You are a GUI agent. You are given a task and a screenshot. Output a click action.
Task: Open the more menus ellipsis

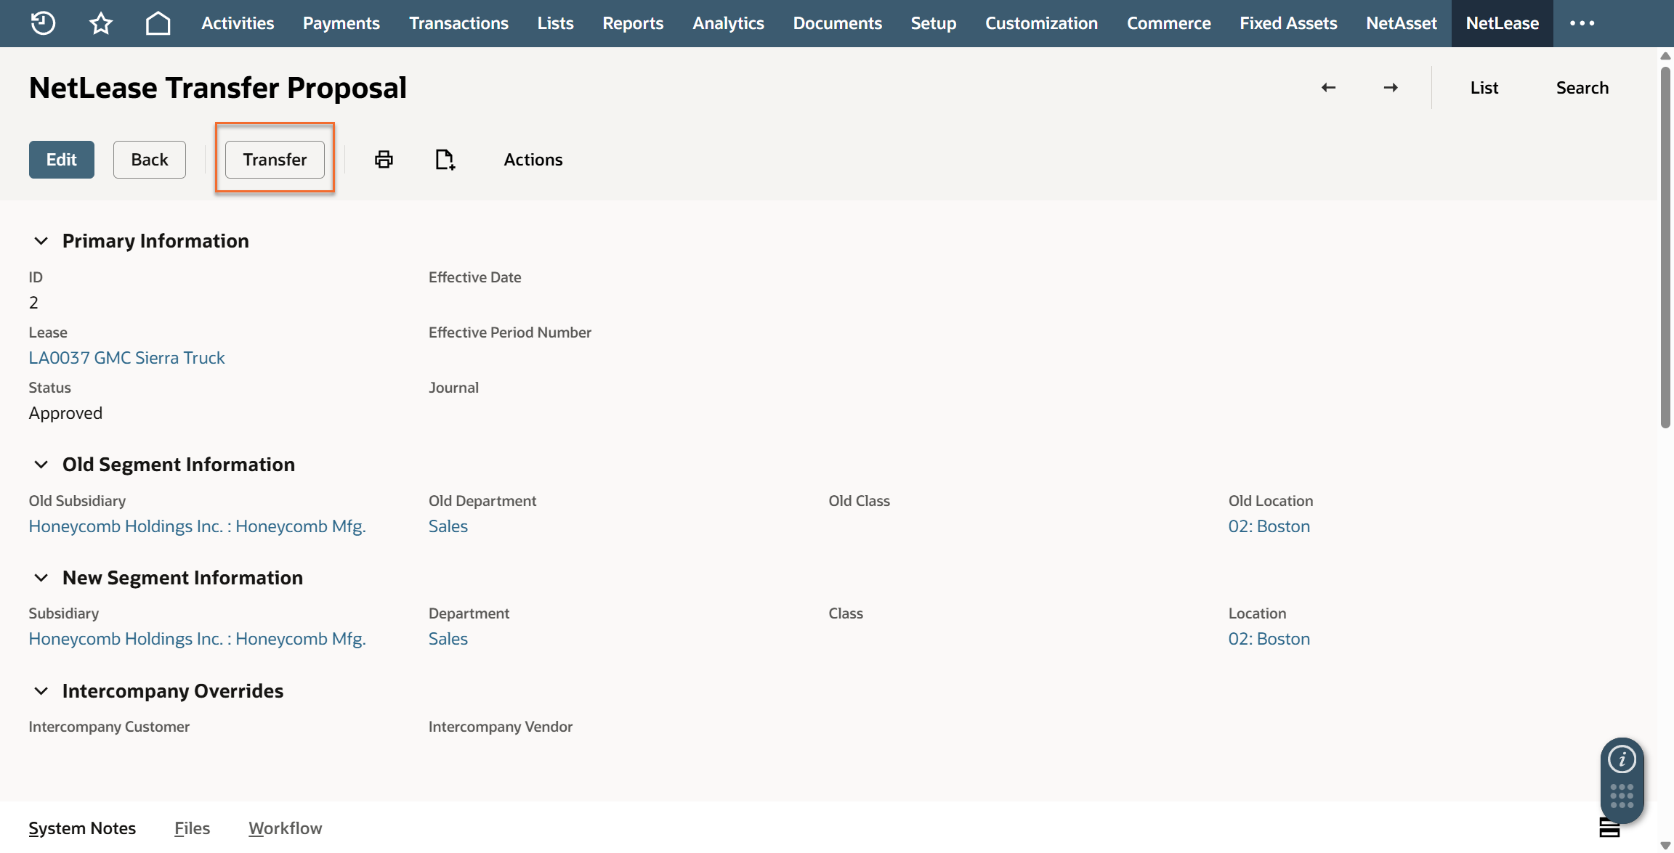click(1582, 23)
